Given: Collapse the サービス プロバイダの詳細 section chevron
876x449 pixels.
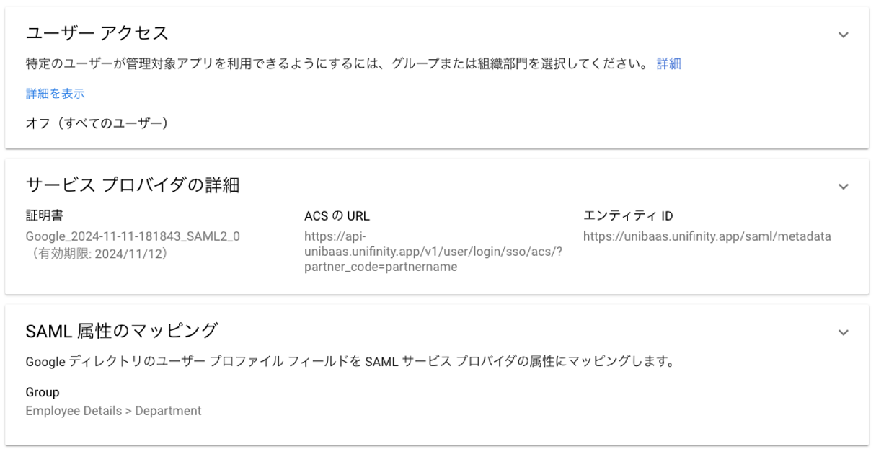Looking at the screenshot, I should 844,187.
